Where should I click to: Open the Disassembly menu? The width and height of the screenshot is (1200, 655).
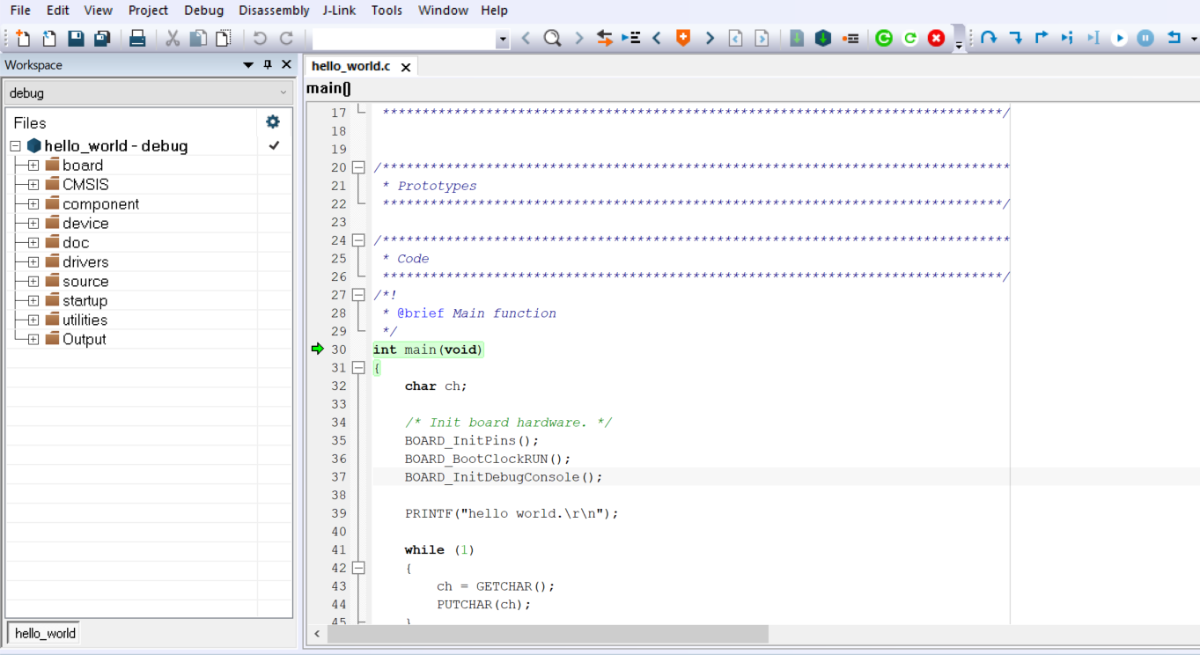[274, 11]
